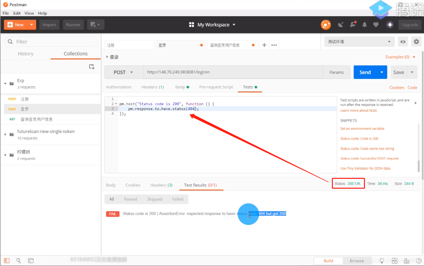Click Learn more about tests link
This screenshot has height=266, width=424.
pos(358,110)
